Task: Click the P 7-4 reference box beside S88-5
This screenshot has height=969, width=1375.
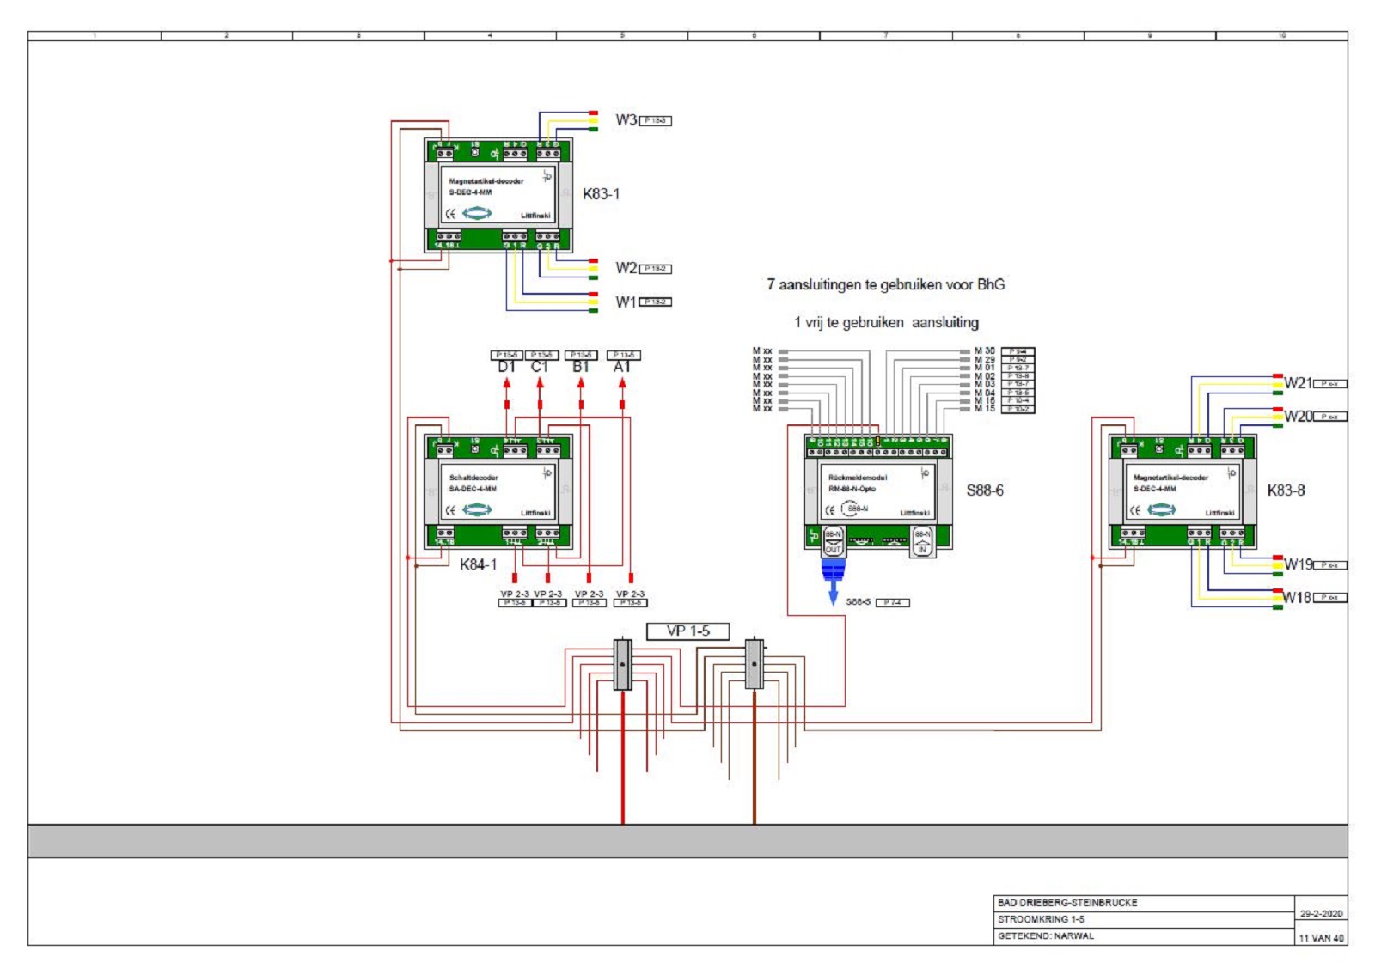Action: point(892,603)
